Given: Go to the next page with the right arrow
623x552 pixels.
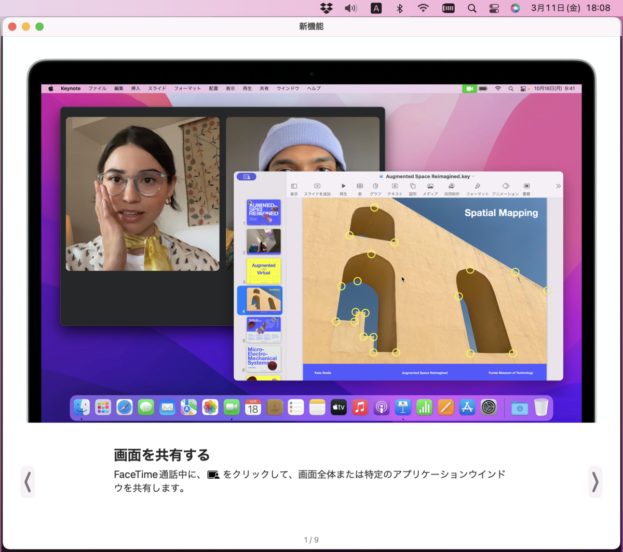Looking at the screenshot, I should (x=595, y=482).
